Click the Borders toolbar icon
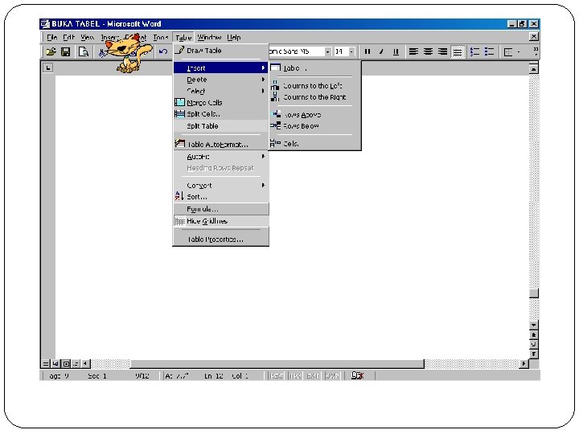 (x=508, y=52)
